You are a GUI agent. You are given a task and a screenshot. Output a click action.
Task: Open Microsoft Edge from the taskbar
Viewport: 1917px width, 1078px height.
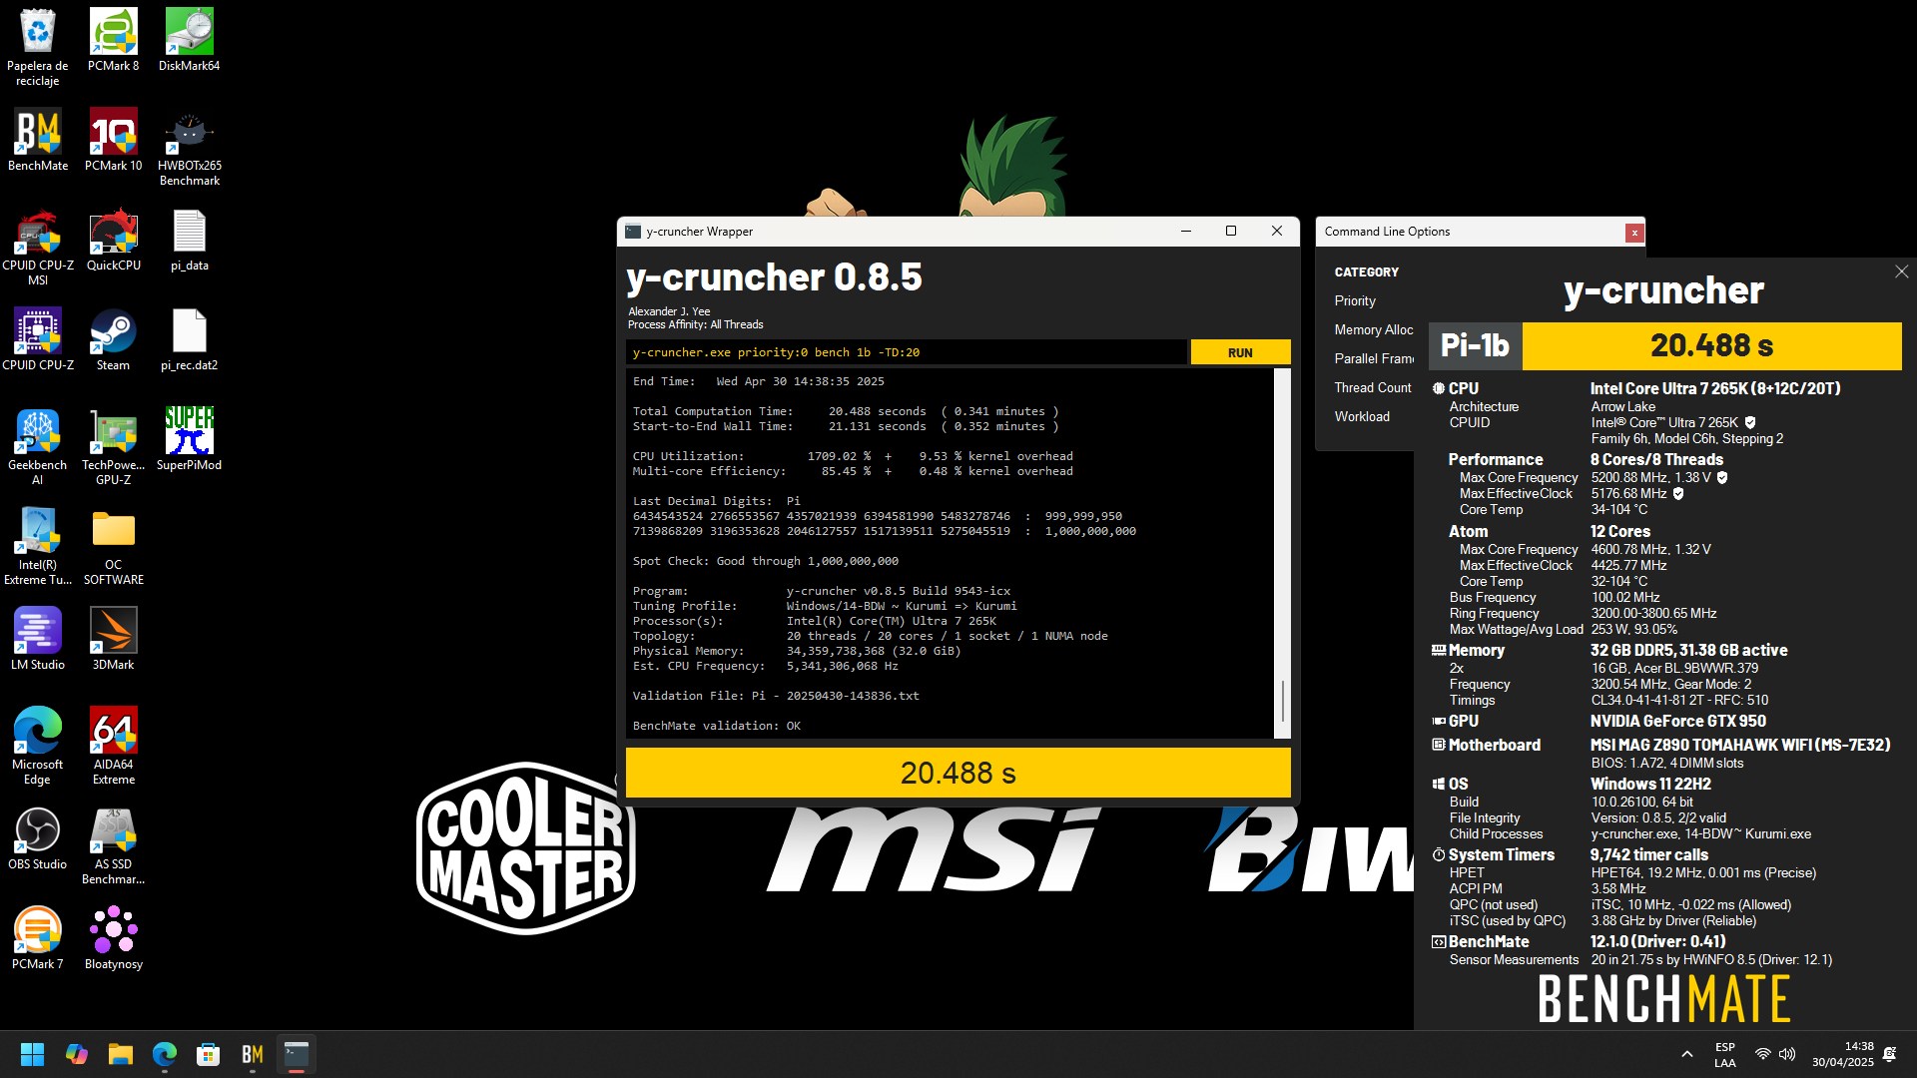click(x=165, y=1054)
